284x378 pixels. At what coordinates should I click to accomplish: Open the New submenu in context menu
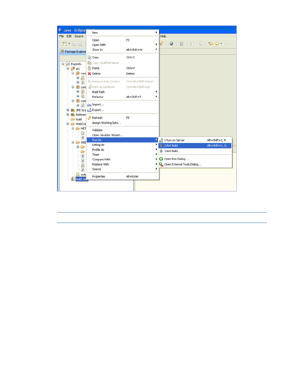pos(123,33)
